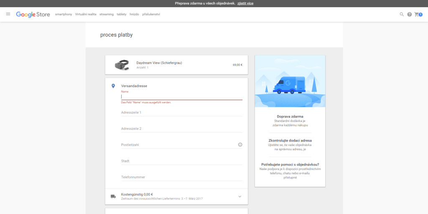Screen dimensions: 428x214
Task: Click the Google Store logo
Action: [33, 14]
